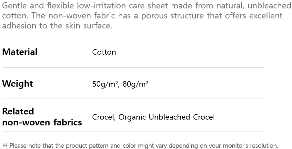This screenshot has width=292, height=149.
Task: Click the description line starting with Gentle
Action: point(145,5)
